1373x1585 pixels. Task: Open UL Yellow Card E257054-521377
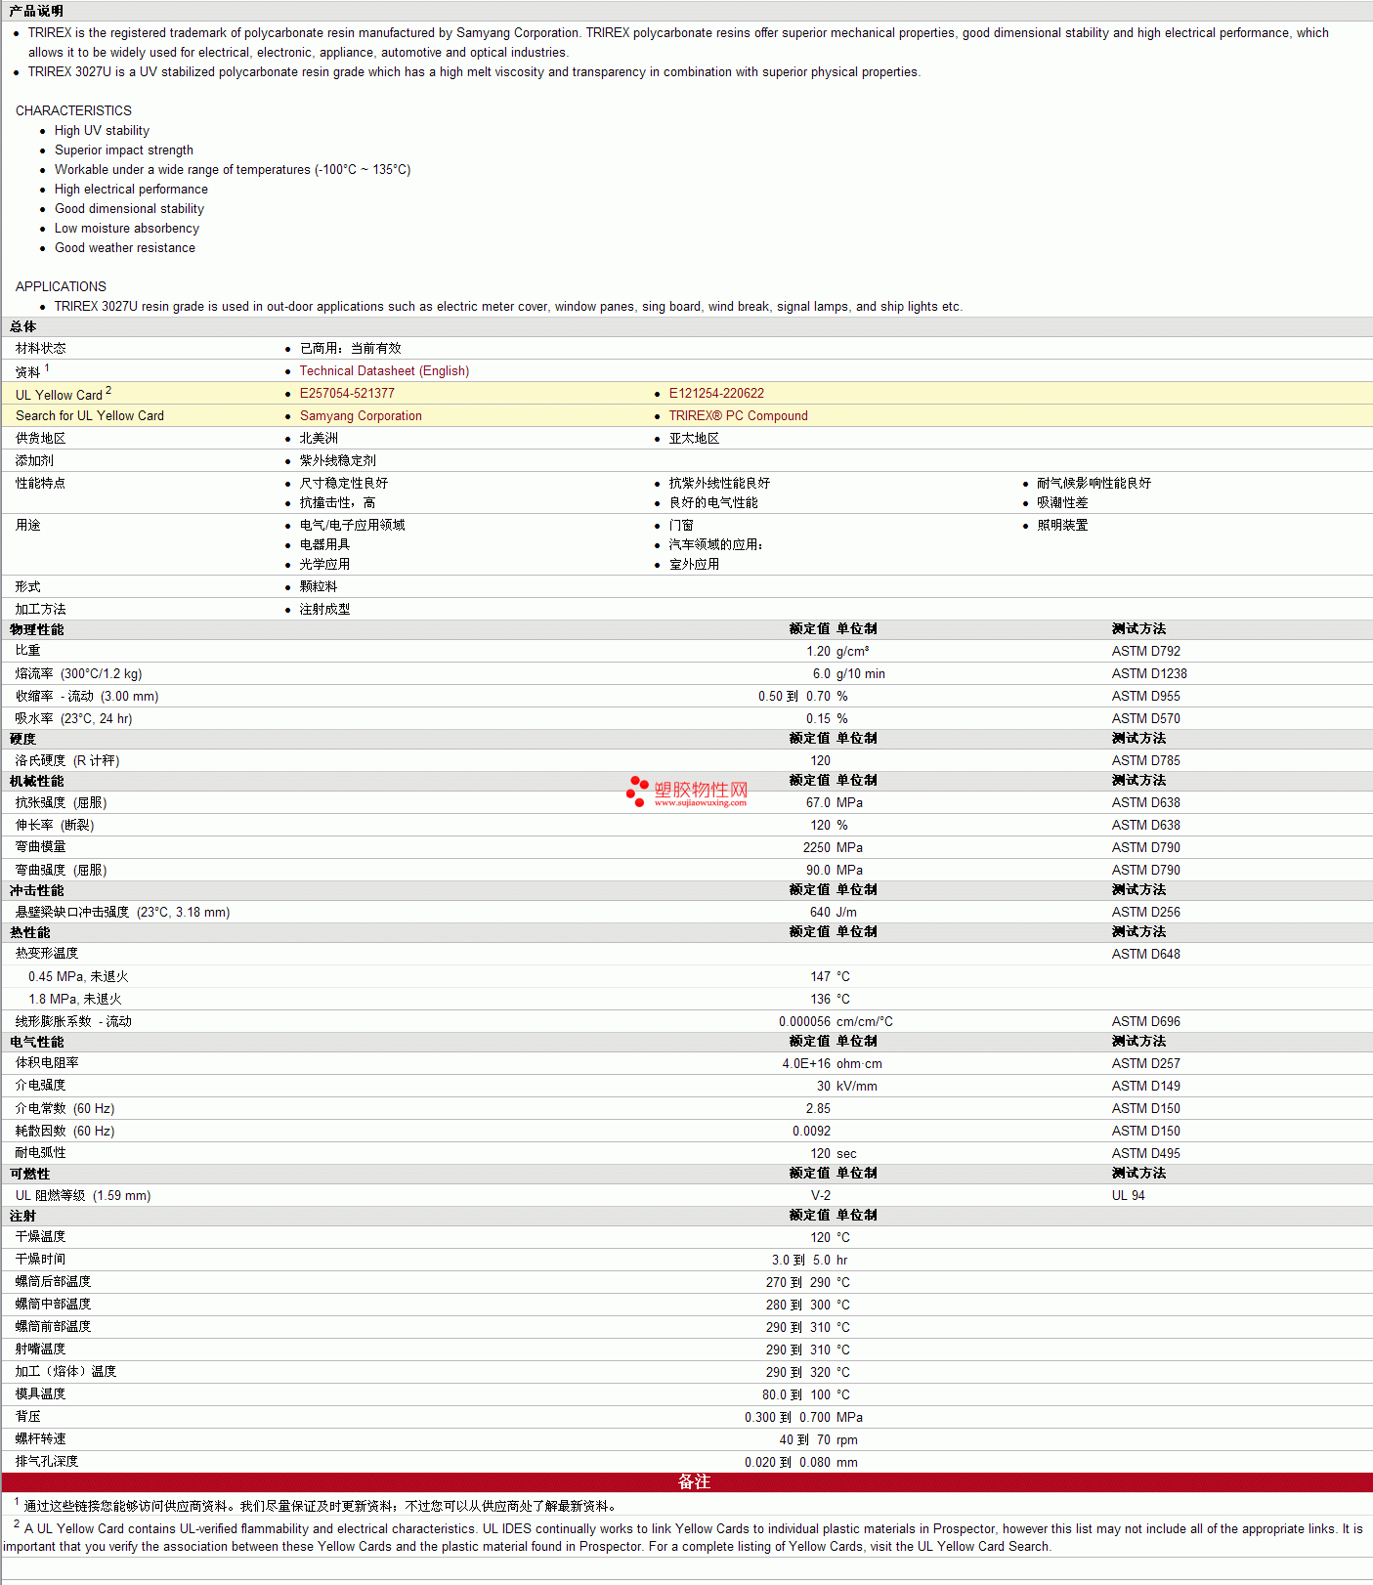coord(347,394)
